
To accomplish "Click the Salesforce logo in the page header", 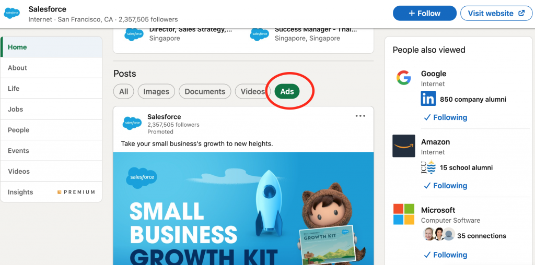I will click(11, 13).
